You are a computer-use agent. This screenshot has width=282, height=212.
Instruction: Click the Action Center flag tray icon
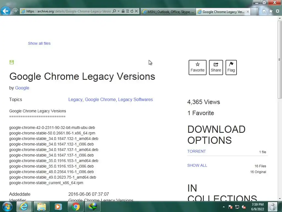[x=231, y=207]
